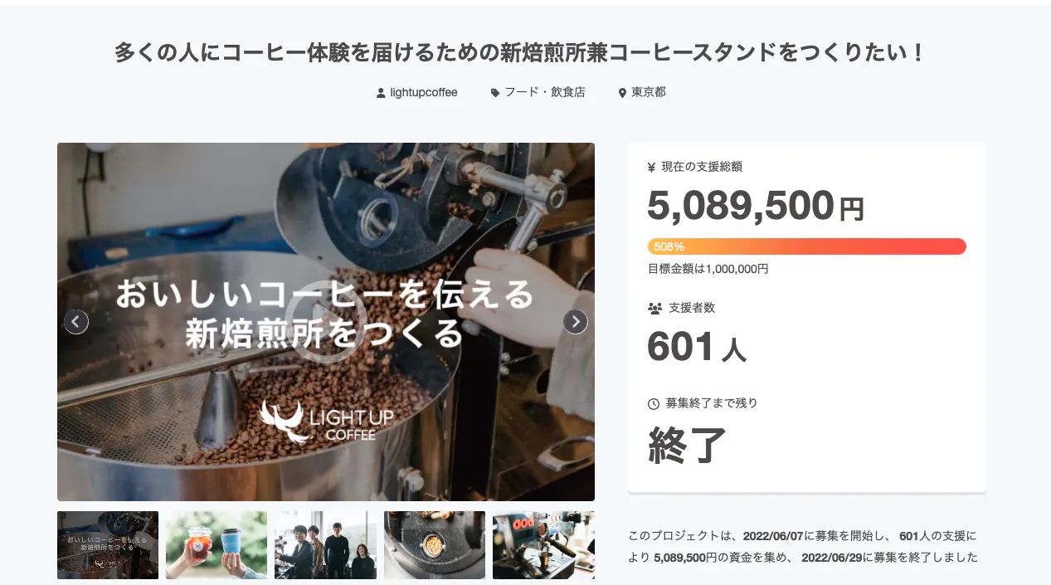Screen dimensions: 1051x585
Task: Click the 508% funding progress bar
Action: [807, 246]
